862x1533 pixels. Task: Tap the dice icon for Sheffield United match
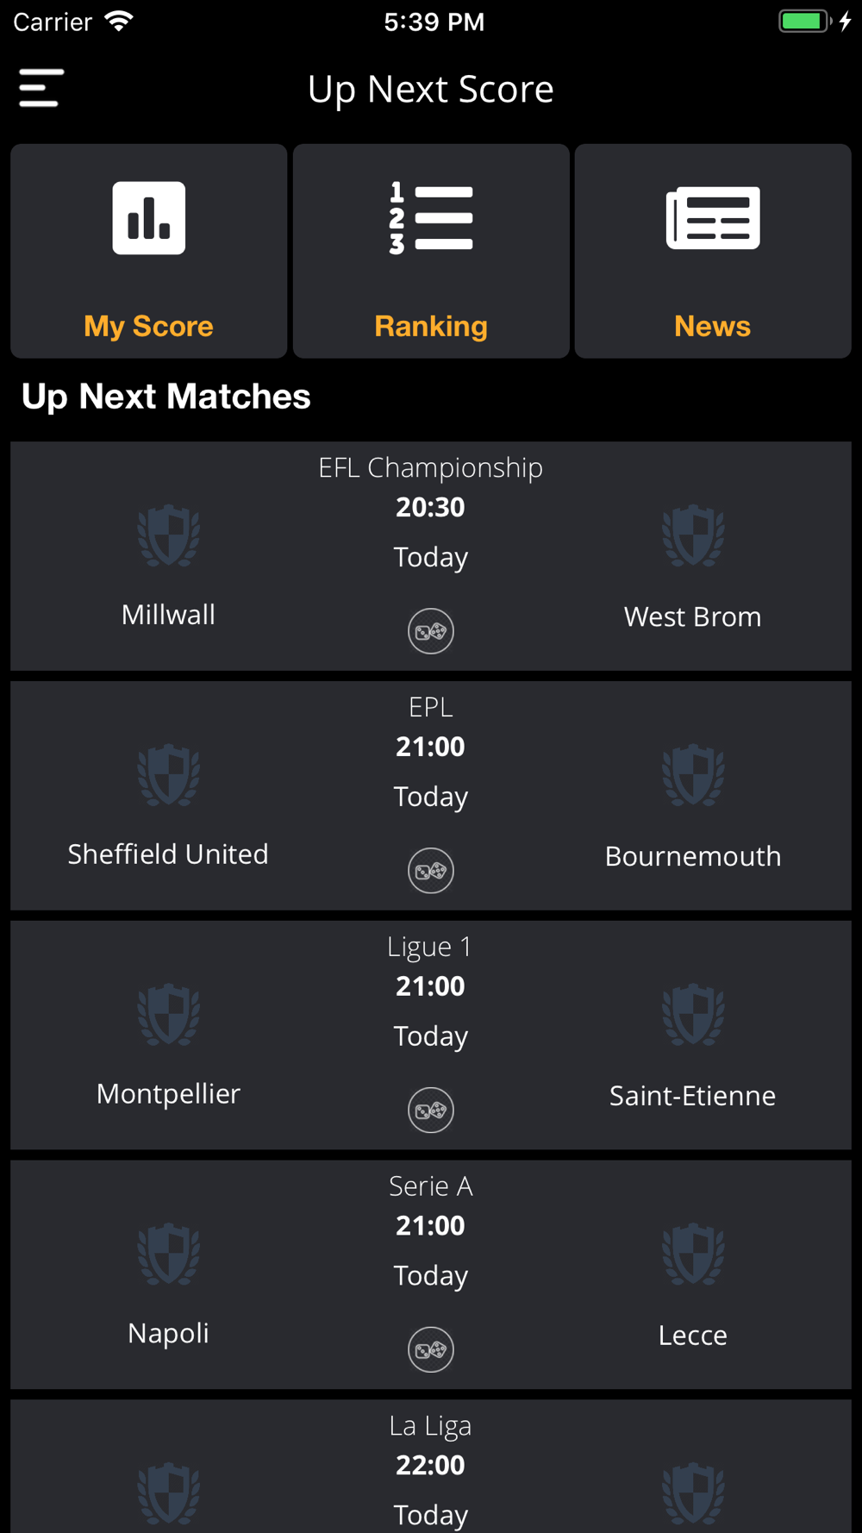(x=431, y=871)
